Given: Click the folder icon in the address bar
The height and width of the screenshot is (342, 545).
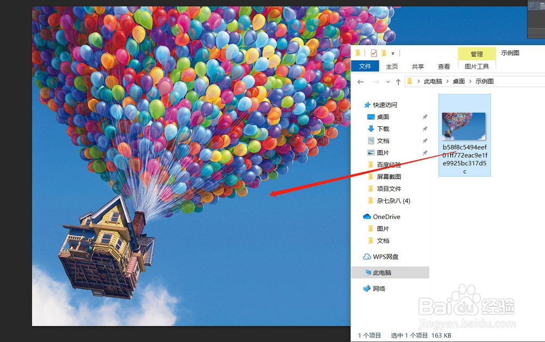Looking at the screenshot, I should click(410, 81).
